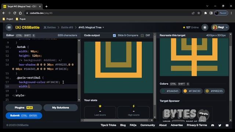The width and height of the screenshot is (235, 132).
Task: Open the Advertise link
Action: point(177,125)
